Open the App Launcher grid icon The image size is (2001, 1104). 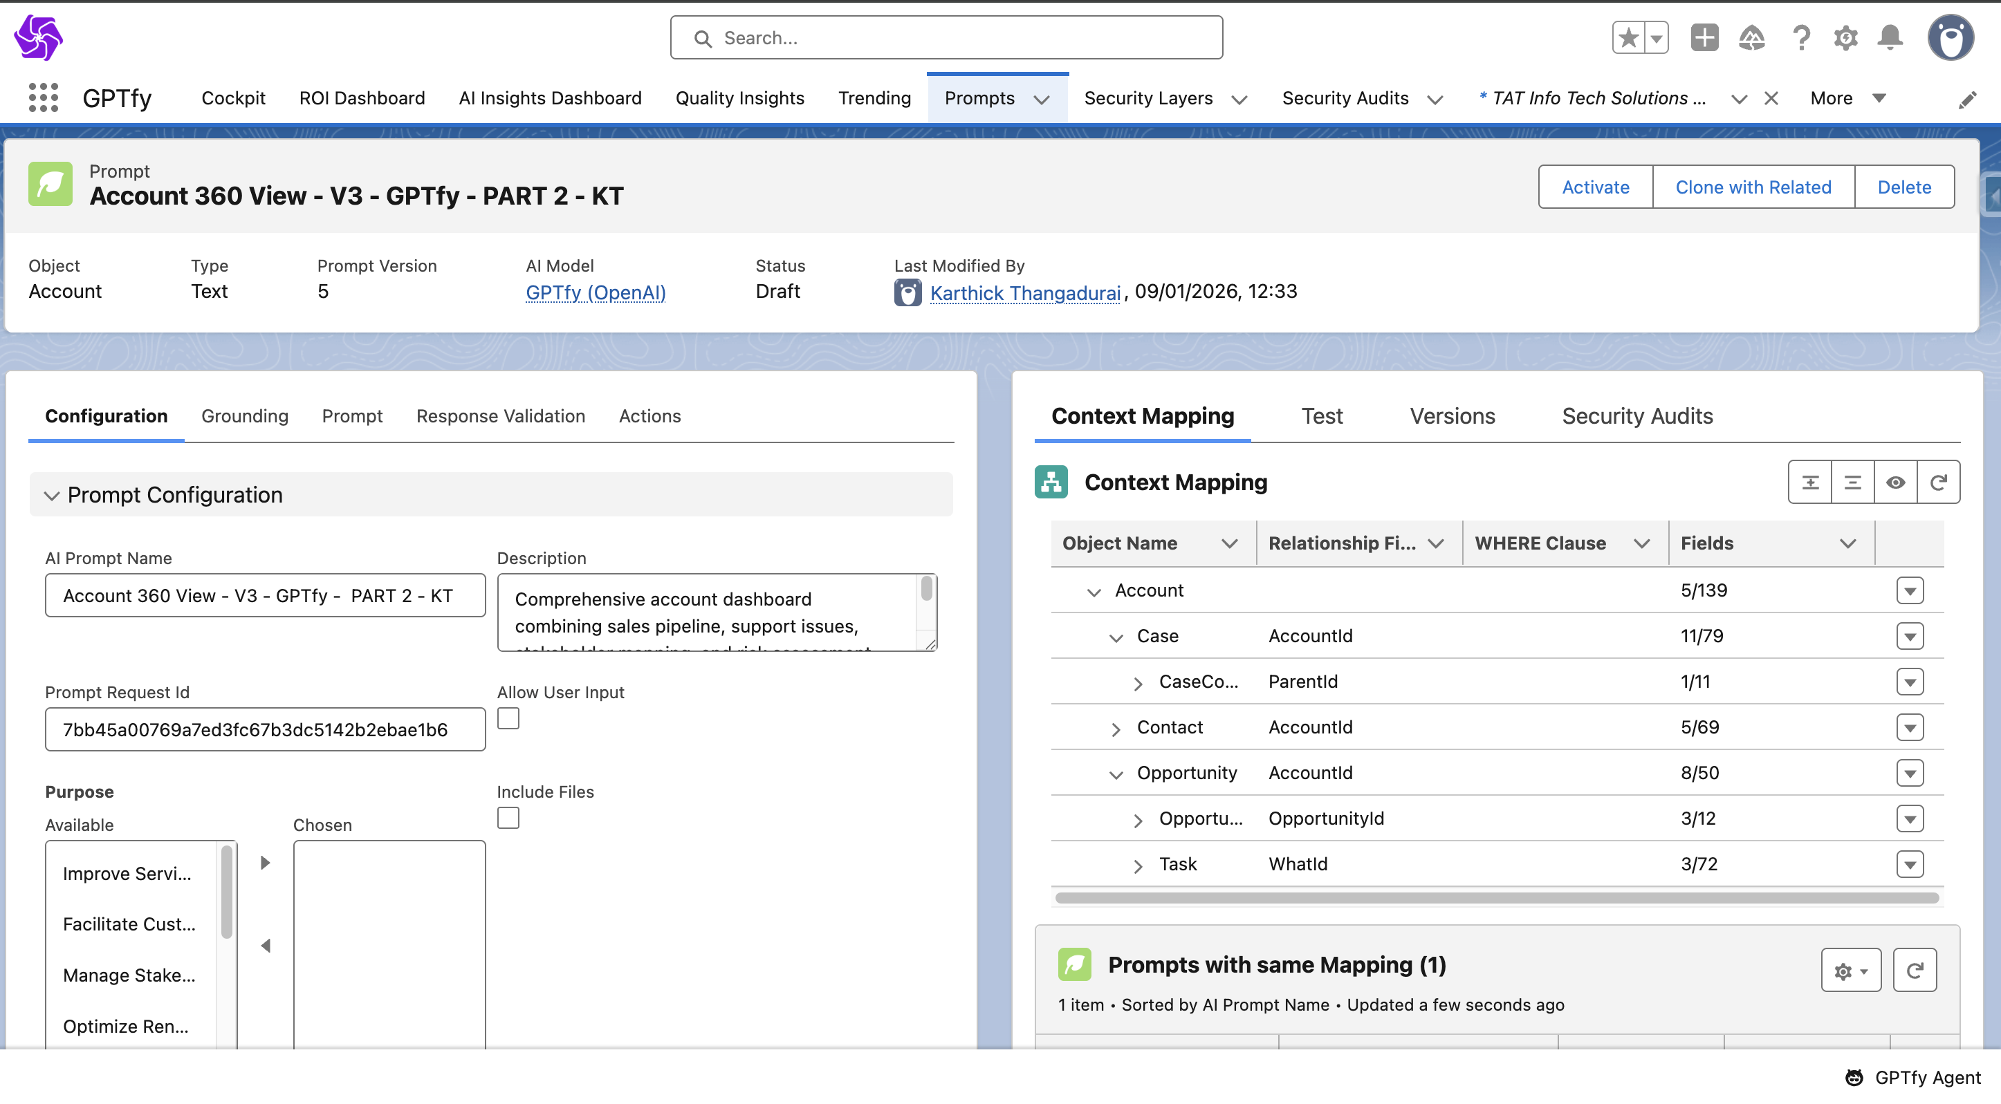(x=44, y=98)
